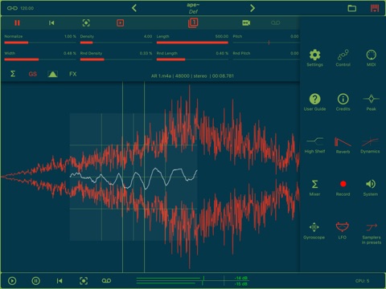Open the Peak filter icon
This screenshot has height=289, width=386.
coord(372,99)
